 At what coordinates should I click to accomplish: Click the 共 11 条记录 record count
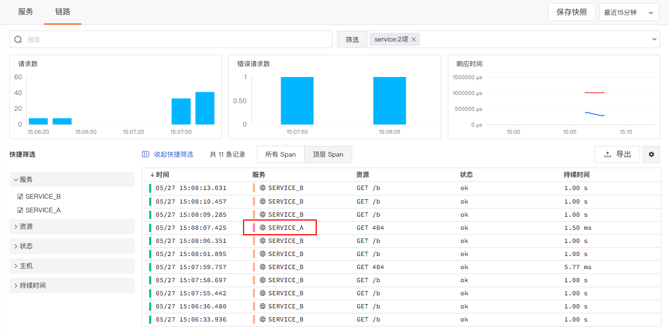pyautogui.click(x=228, y=154)
